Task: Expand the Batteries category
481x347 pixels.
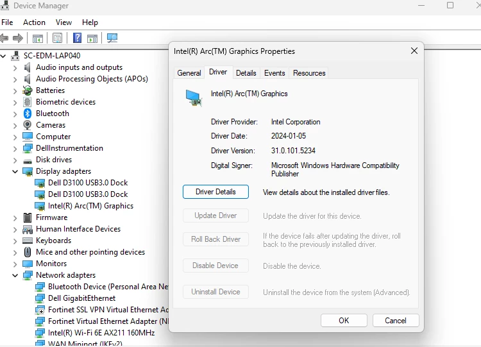Action: coord(15,91)
